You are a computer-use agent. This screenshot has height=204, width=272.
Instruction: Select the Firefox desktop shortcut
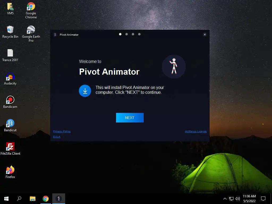tap(10, 172)
